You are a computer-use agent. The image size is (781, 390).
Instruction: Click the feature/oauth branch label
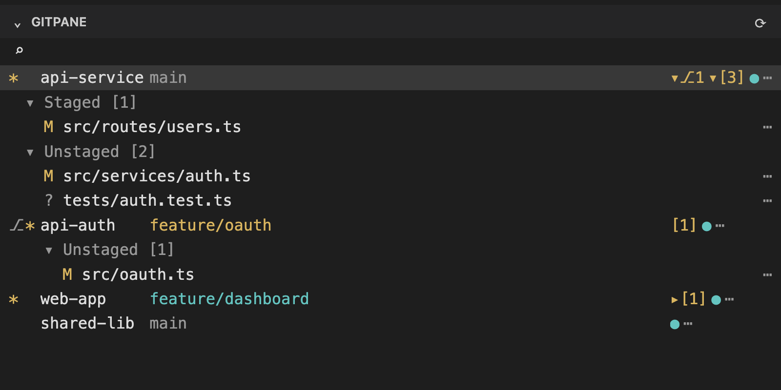tap(210, 225)
